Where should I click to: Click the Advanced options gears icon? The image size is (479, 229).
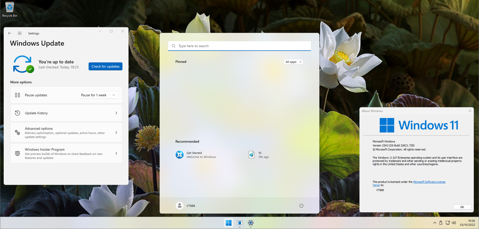pyautogui.click(x=18, y=132)
